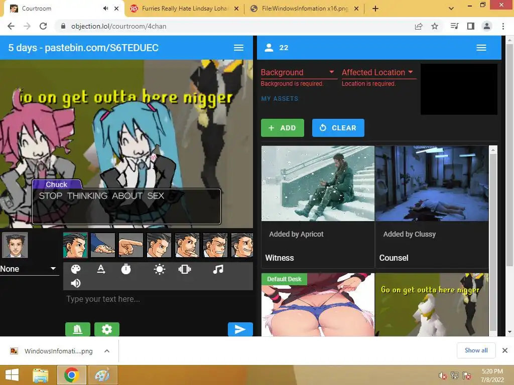
Task: Bookmark this page with the star
Action: pyautogui.click(x=435, y=26)
